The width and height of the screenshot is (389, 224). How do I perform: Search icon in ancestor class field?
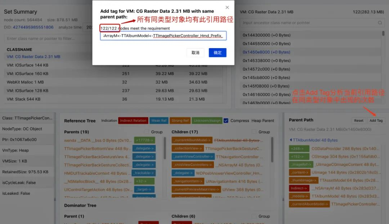point(380,23)
